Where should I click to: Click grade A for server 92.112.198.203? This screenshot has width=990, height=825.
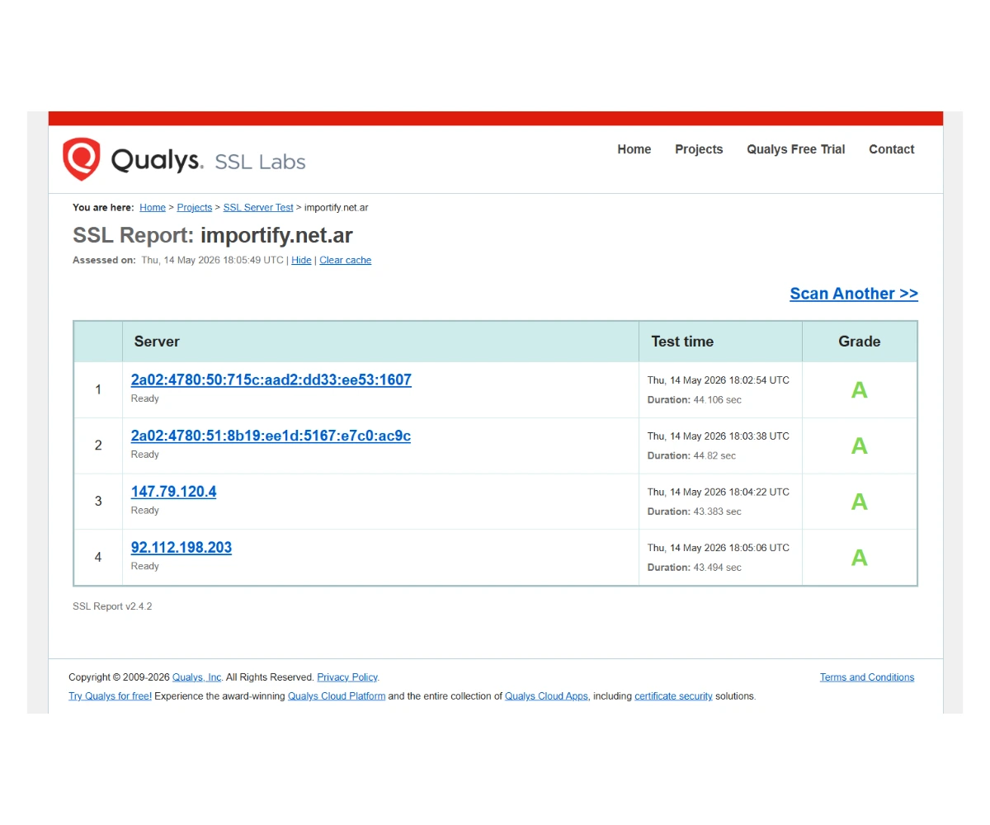(859, 558)
